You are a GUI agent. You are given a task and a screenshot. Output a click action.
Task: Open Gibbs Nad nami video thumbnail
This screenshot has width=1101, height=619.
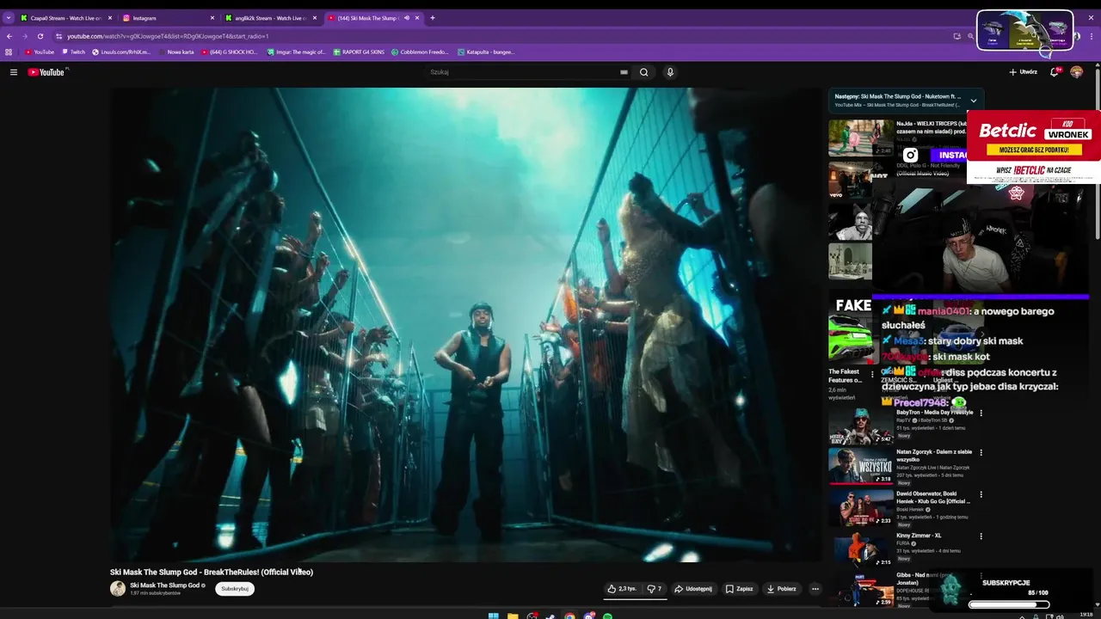click(x=860, y=590)
